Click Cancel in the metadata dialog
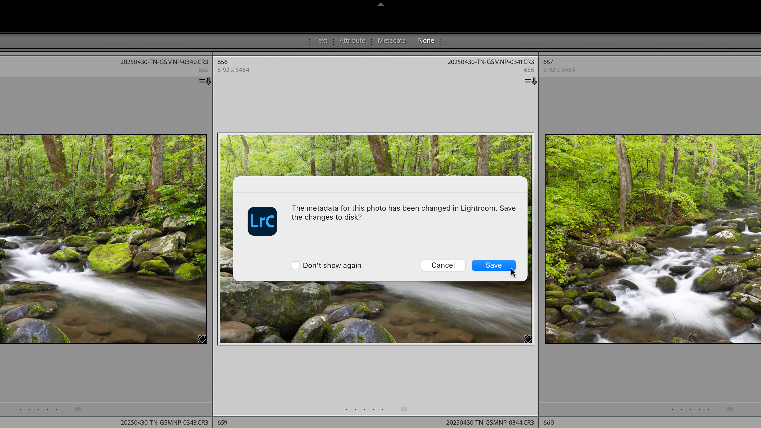 tap(443, 265)
